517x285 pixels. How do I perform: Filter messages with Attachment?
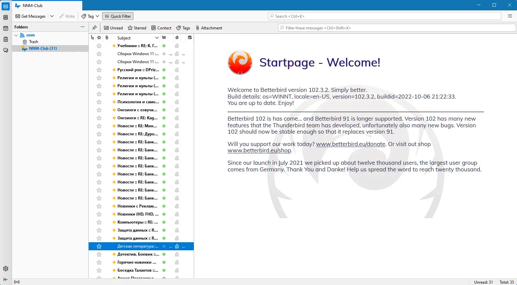click(x=209, y=28)
